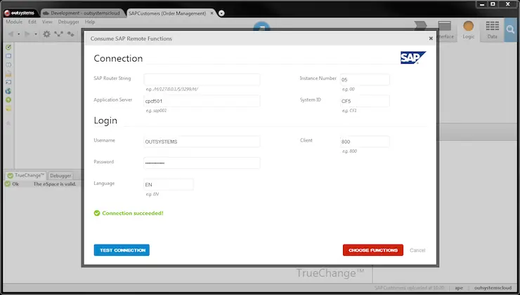Click the 'The eSpace is valid.' message
The height and width of the screenshot is (295, 520).
[55, 184]
